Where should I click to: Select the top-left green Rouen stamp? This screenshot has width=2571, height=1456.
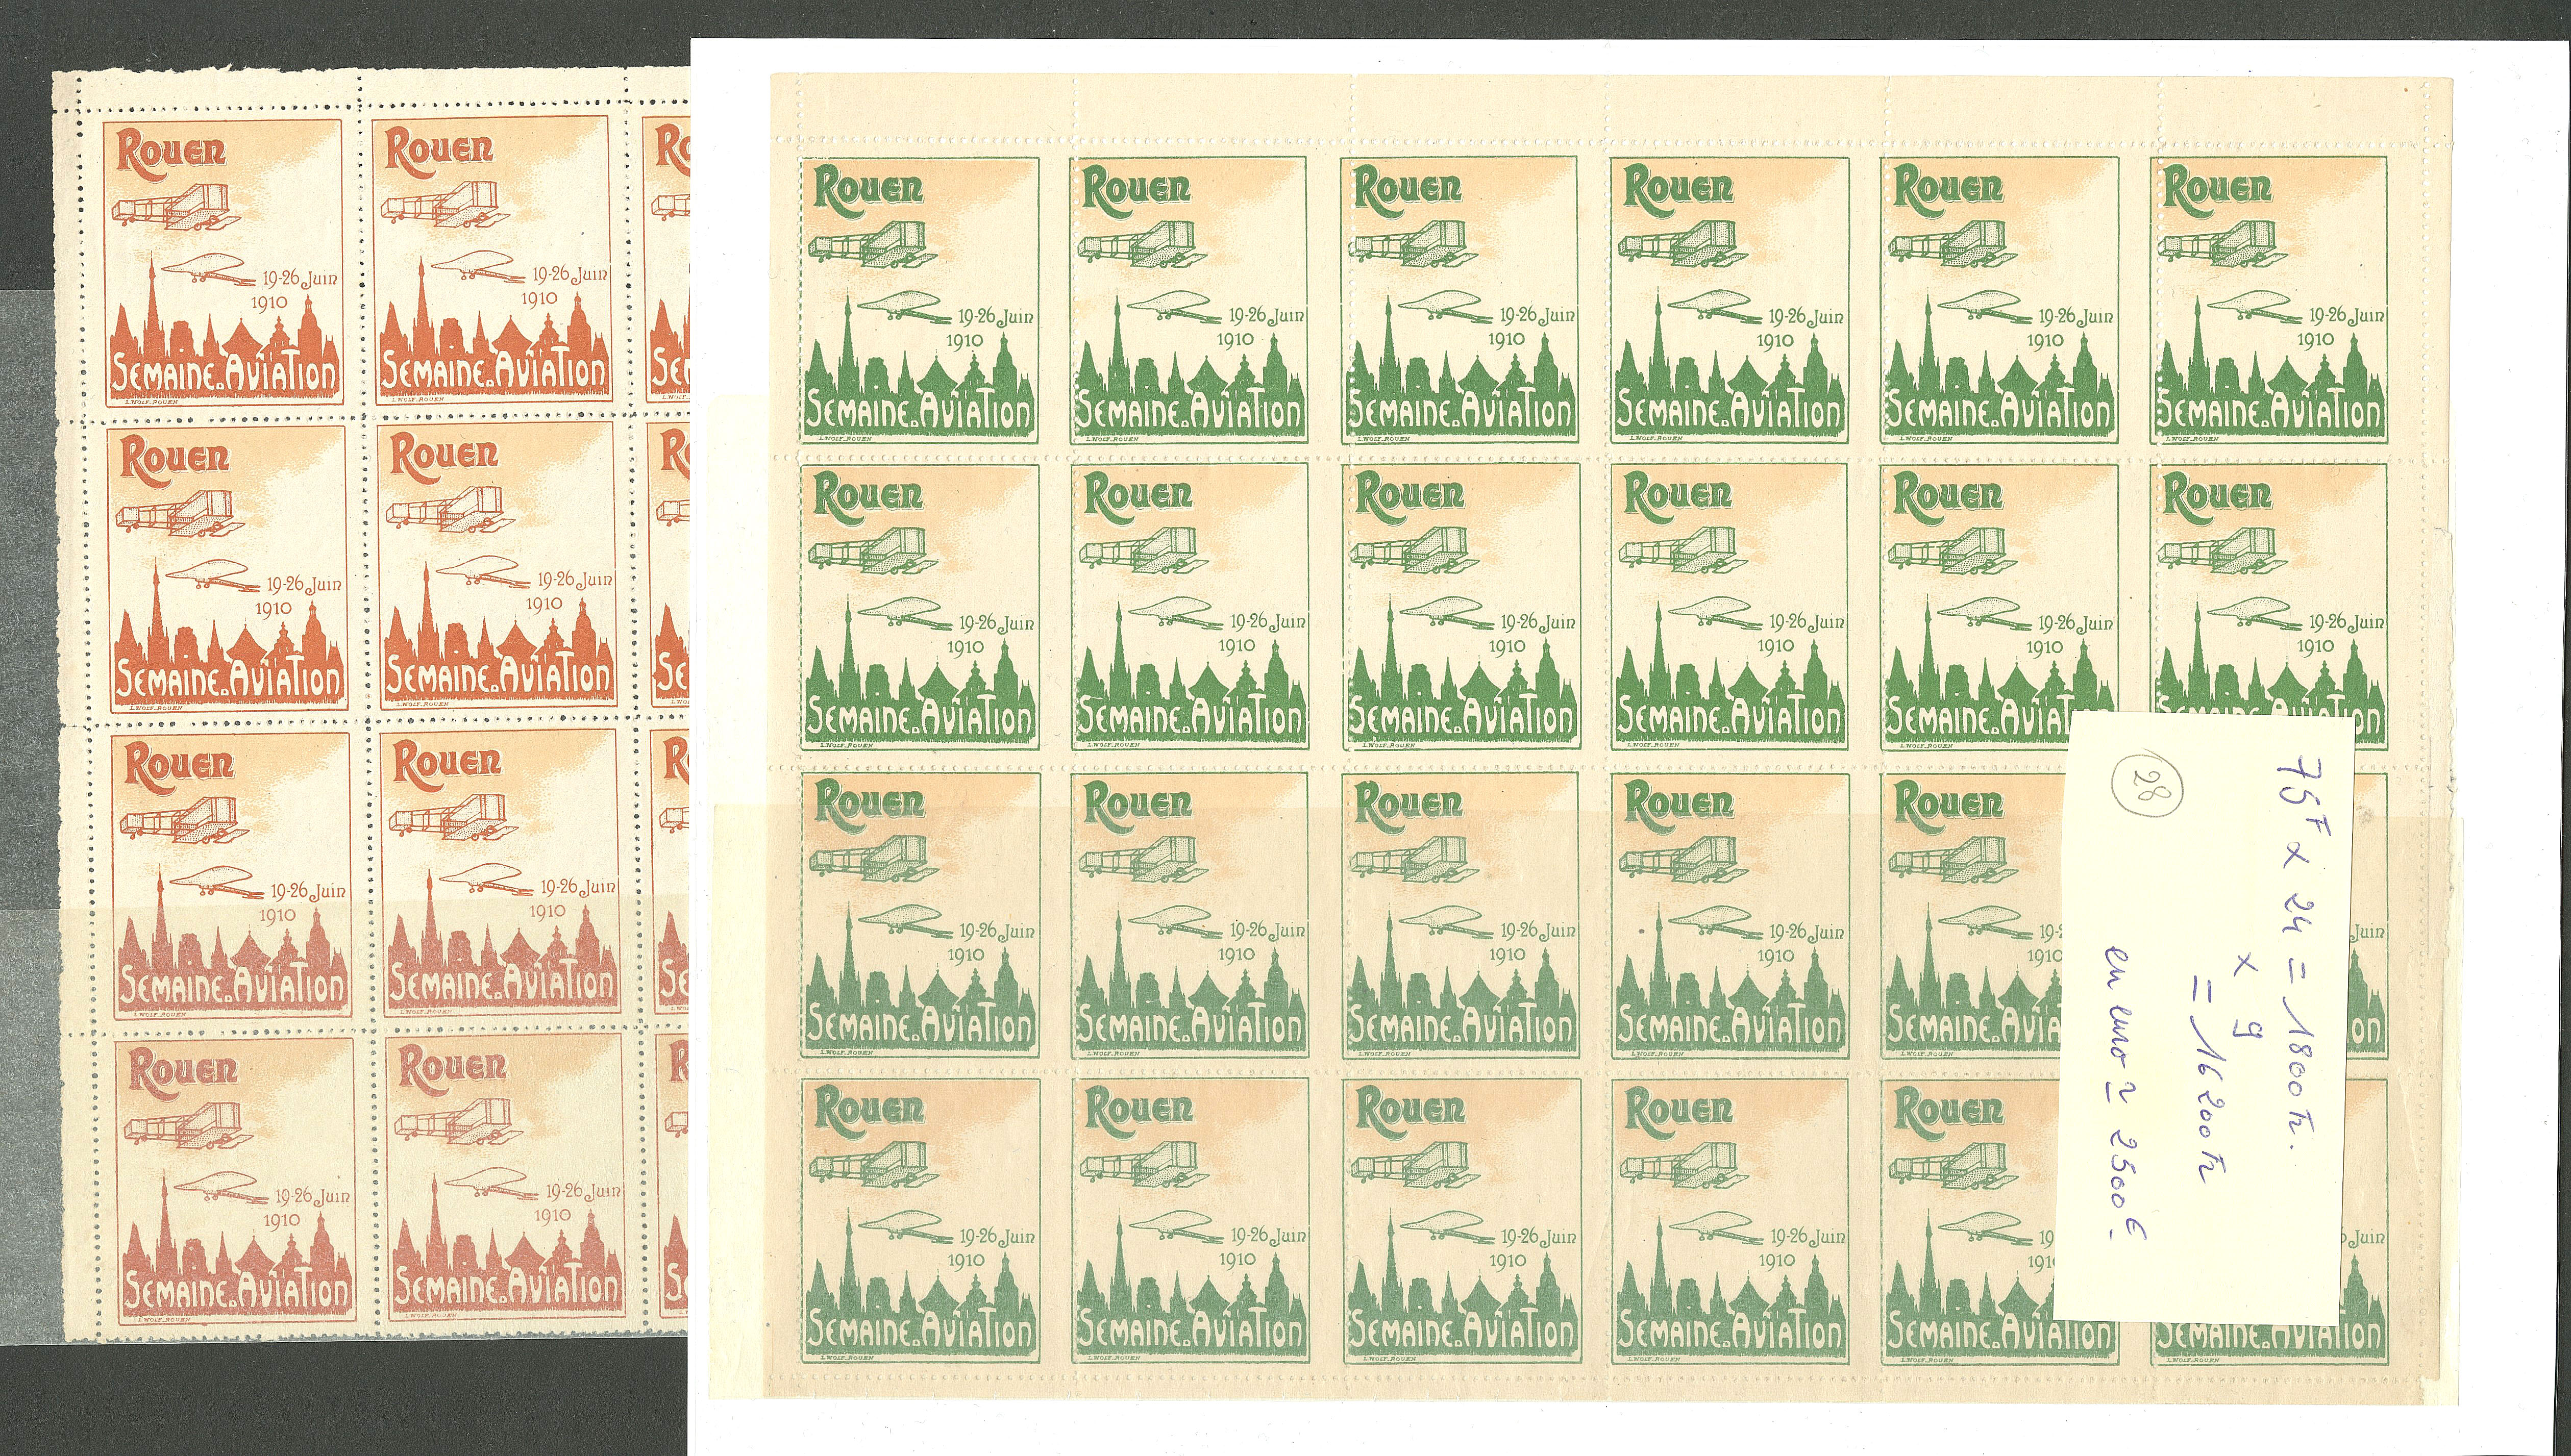point(919,300)
